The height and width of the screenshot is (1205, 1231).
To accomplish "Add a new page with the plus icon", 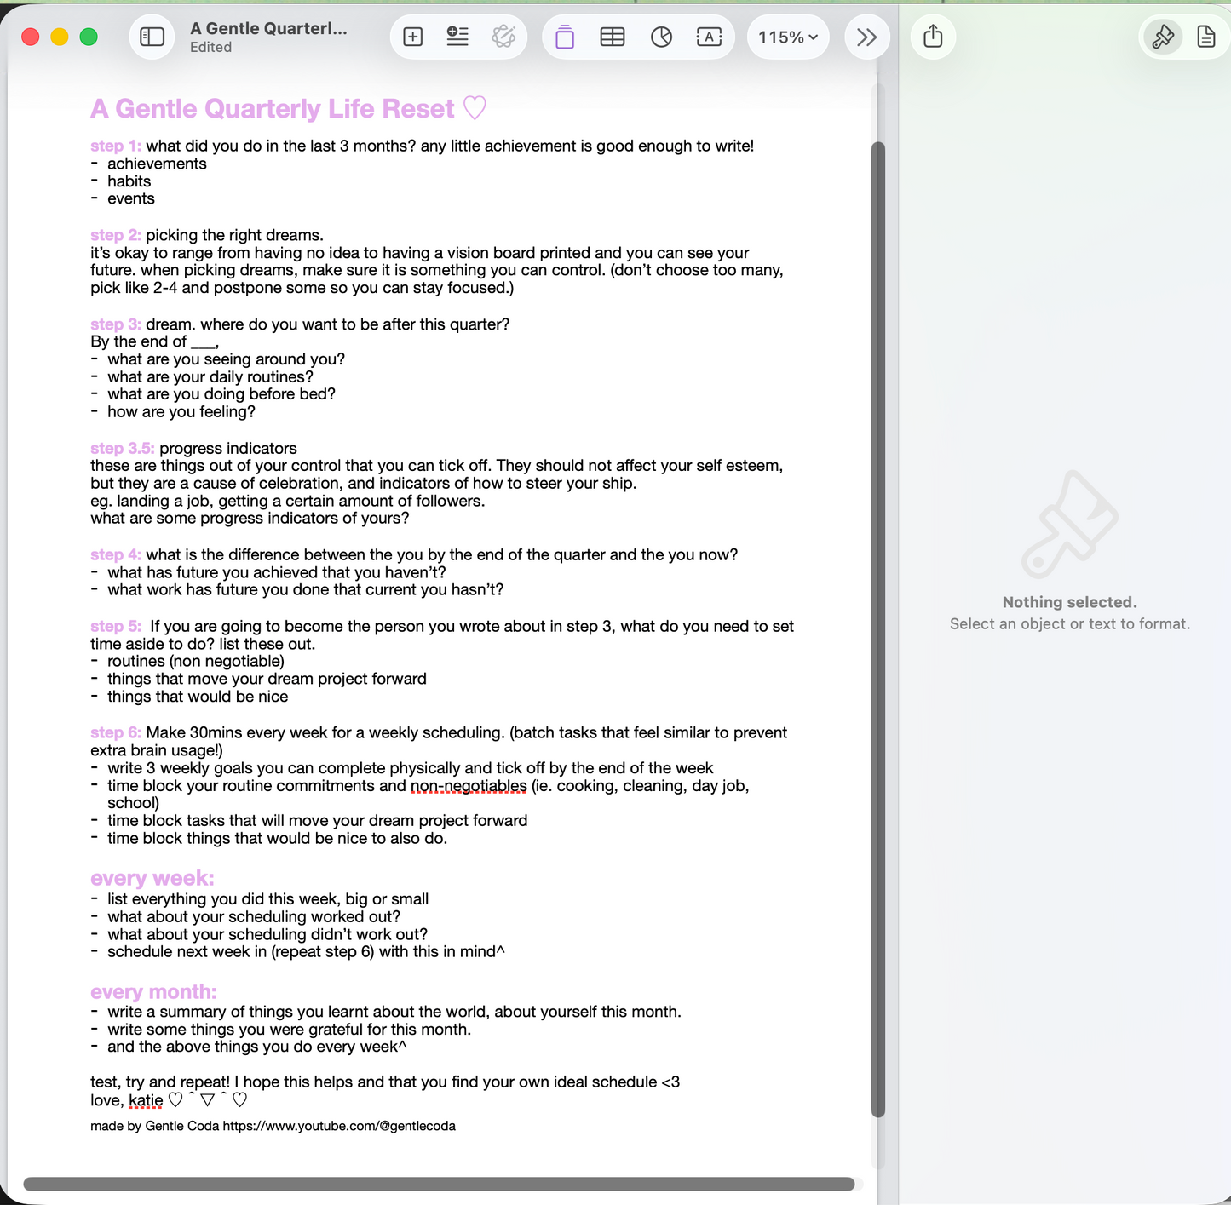I will (x=413, y=37).
